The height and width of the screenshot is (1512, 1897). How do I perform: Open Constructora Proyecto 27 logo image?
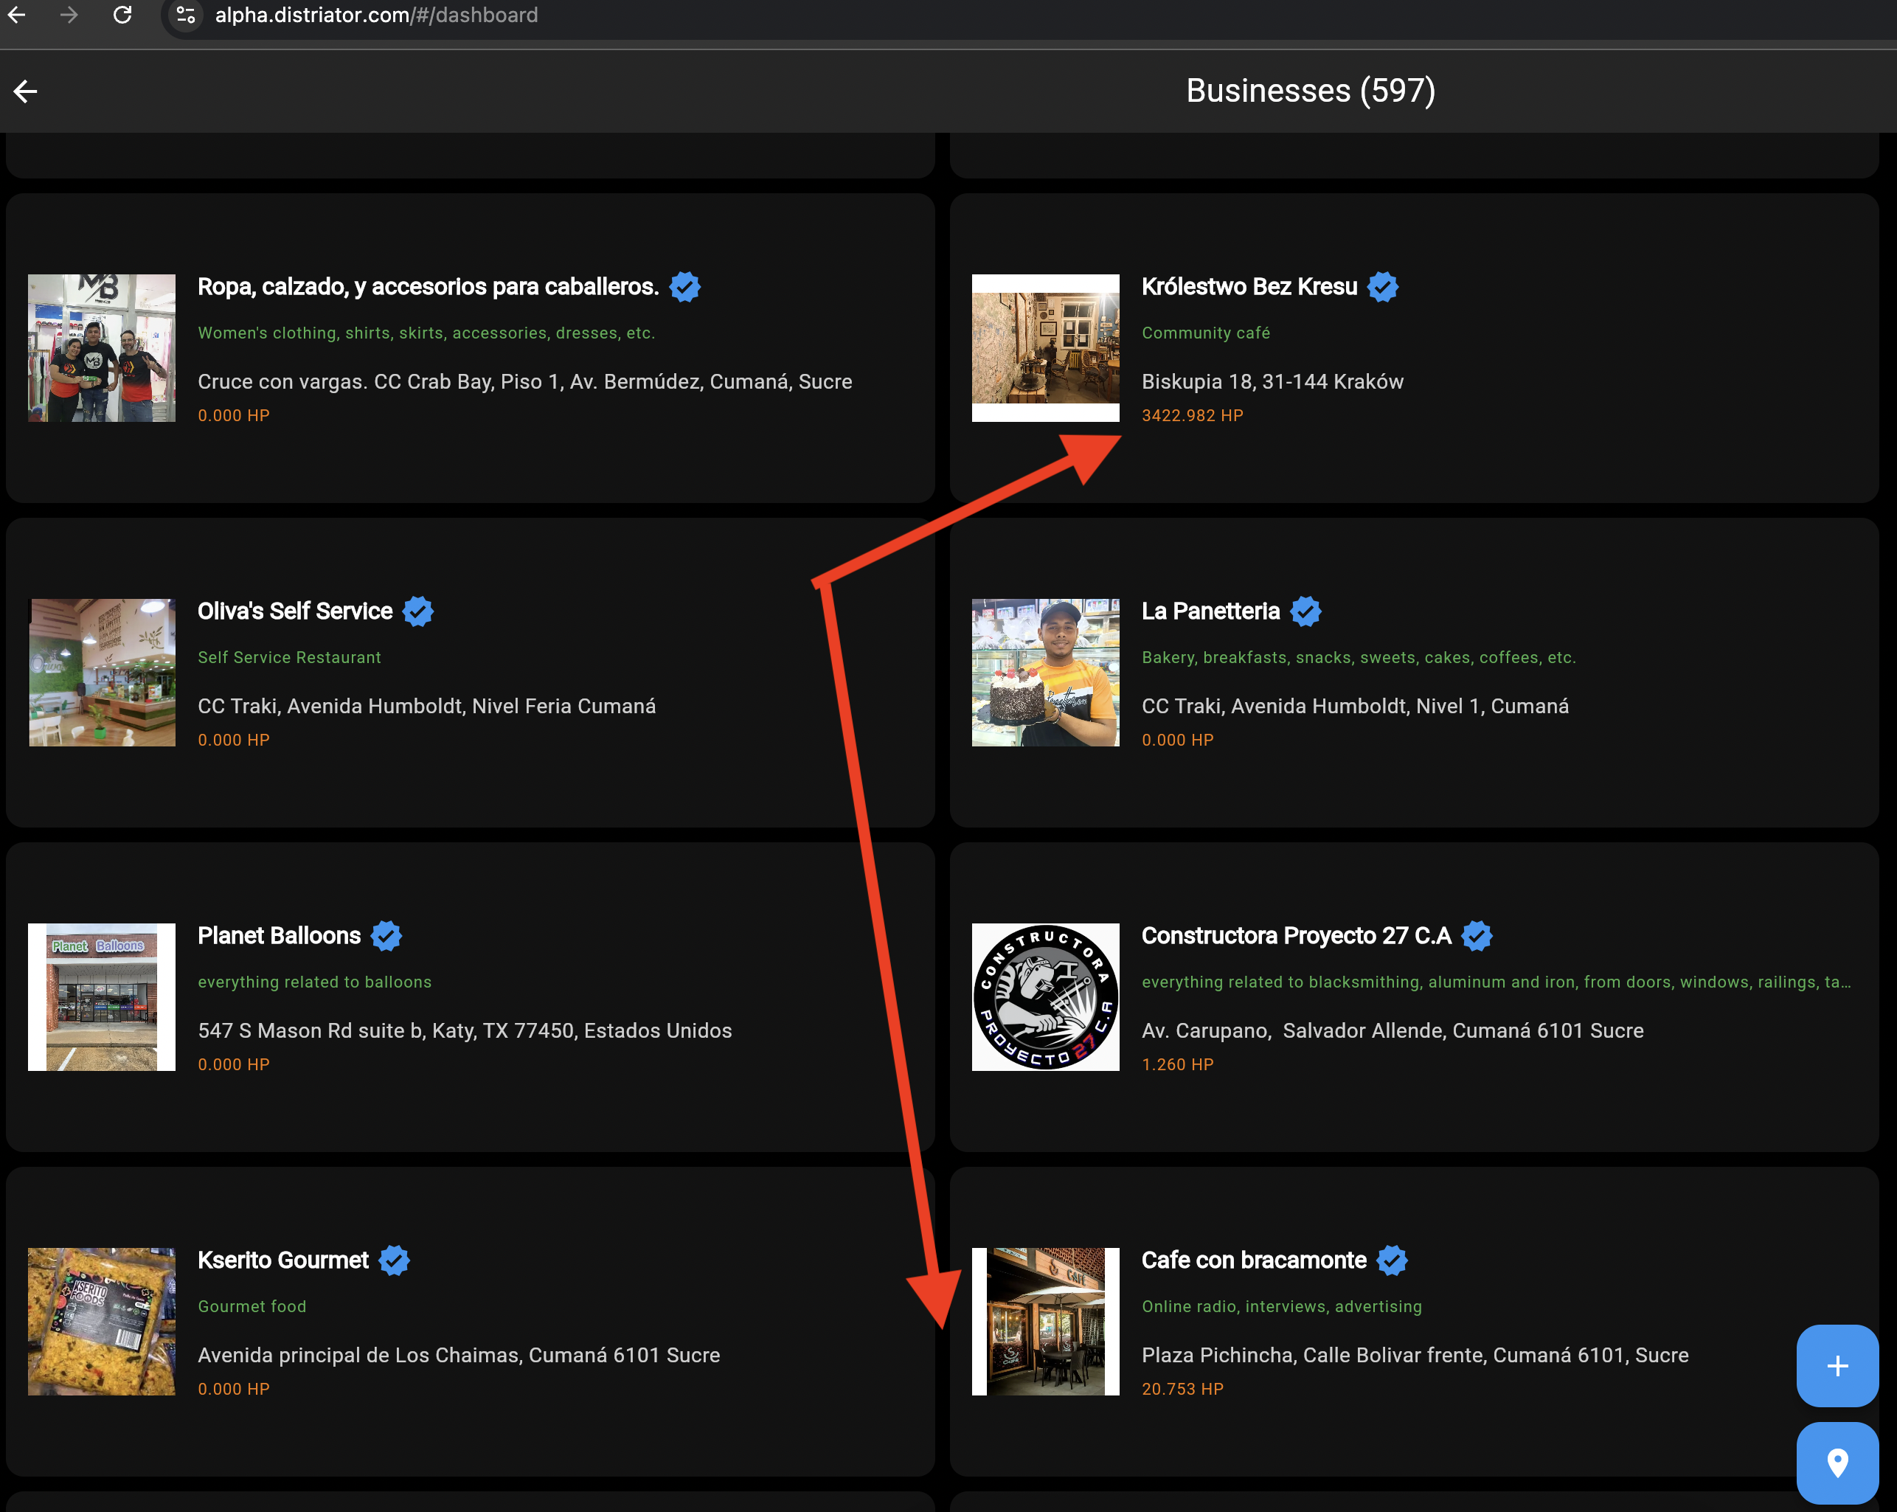(x=1045, y=997)
